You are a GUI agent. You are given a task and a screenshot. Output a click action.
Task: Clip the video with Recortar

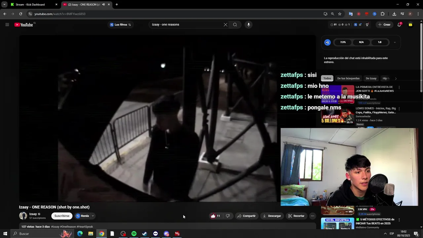(x=296, y=216)
